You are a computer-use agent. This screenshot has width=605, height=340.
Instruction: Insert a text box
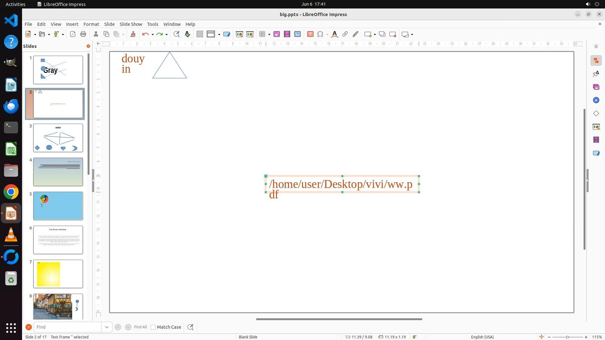[310, 34]
